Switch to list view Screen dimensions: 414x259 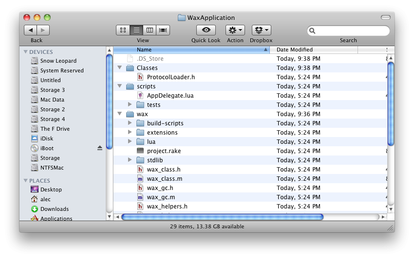[x=136, y=30]
